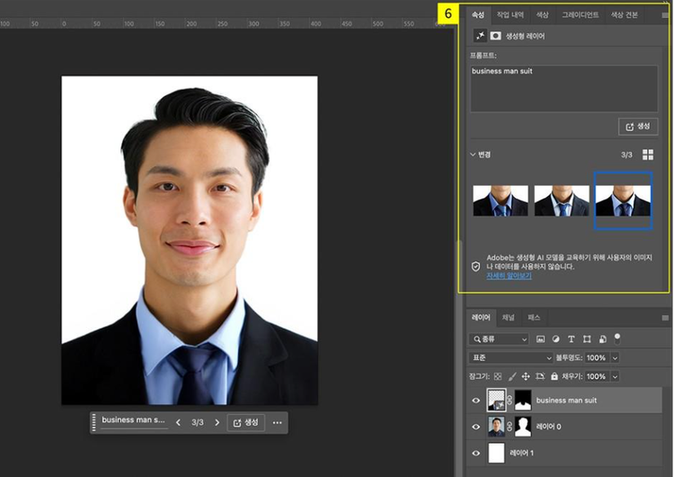Click 생성 button in properties panel

pyautogui.click(x=638, y=127)
